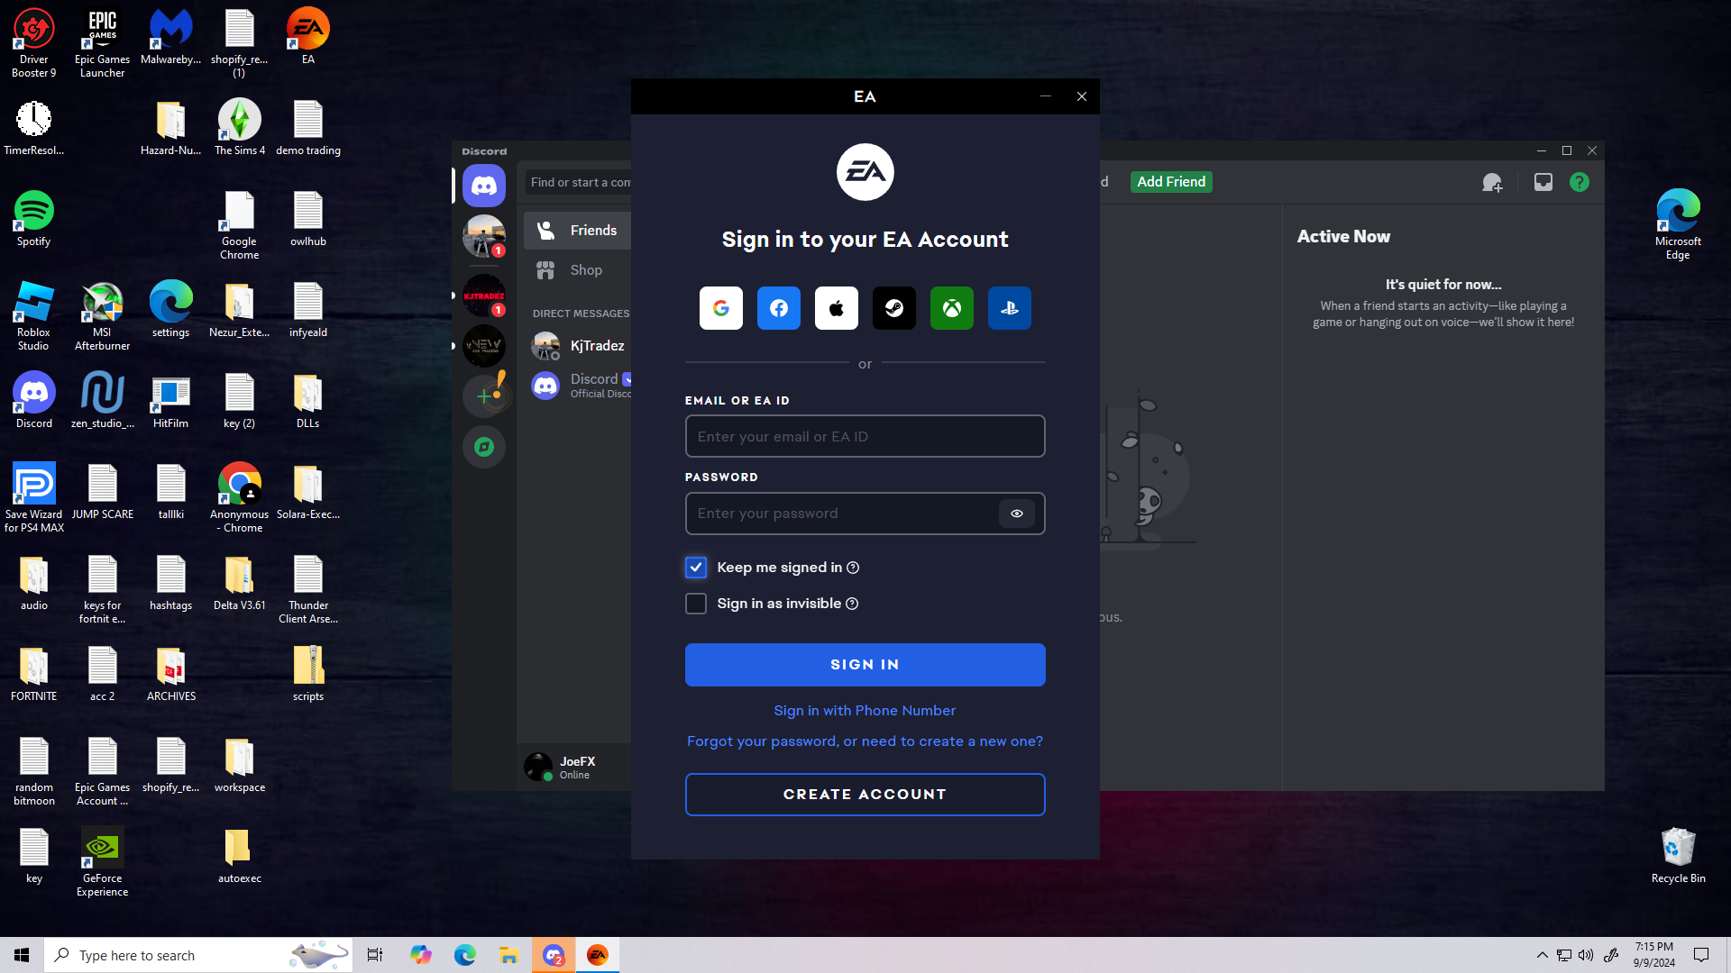Uncheck Keep me signed in

695,568
